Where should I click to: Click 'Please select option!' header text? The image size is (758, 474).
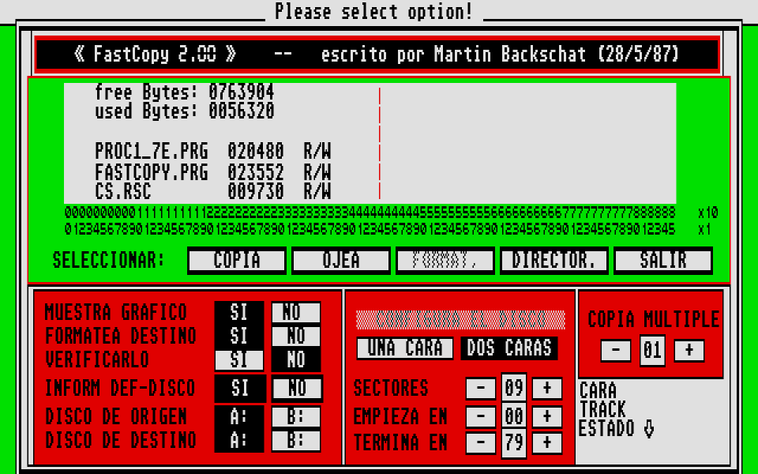(373, 12)
